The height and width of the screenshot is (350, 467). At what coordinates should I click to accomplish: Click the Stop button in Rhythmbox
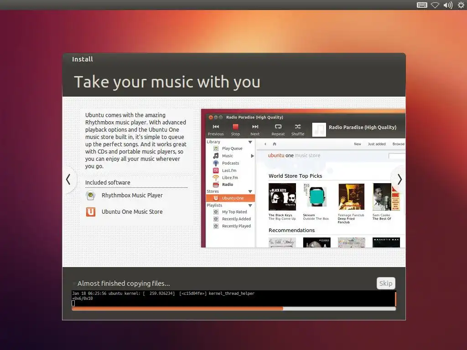(x=235, y=130)
